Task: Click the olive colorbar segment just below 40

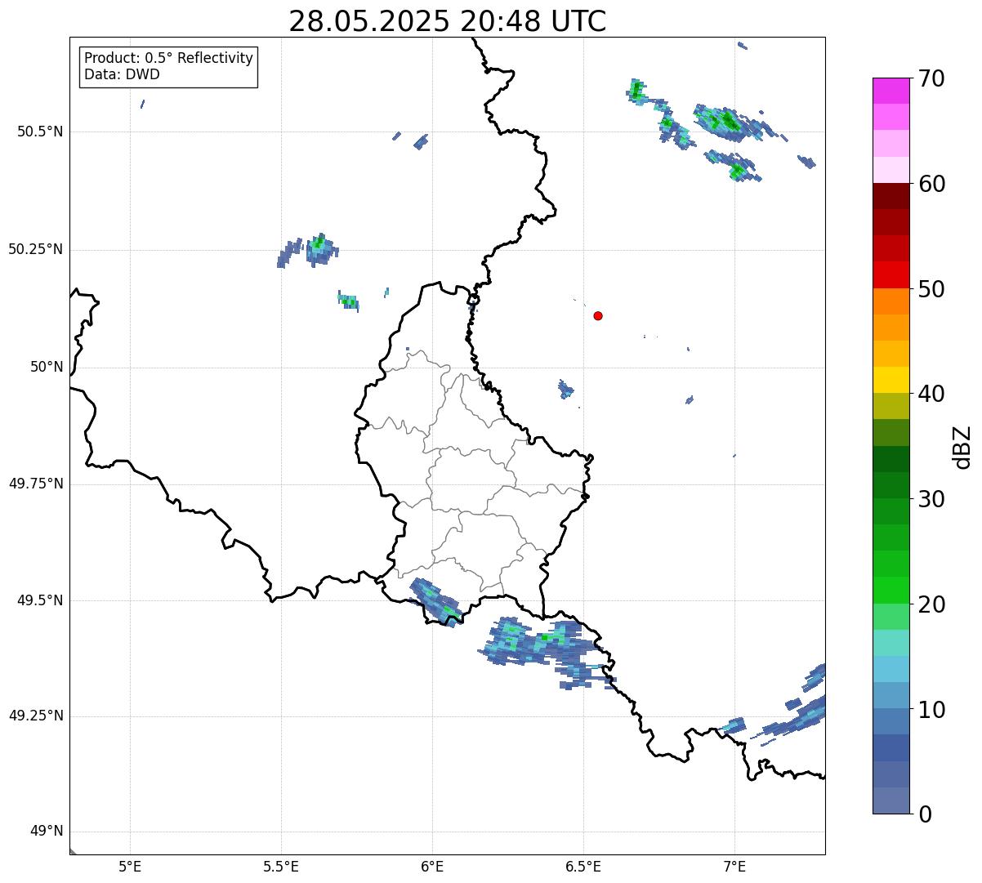Action: pyautogui.click(x=891, y=406)
